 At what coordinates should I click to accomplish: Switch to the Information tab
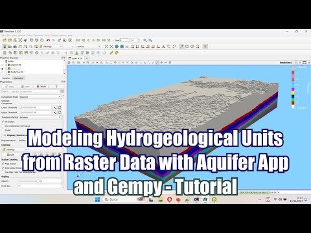coord(18,78)
